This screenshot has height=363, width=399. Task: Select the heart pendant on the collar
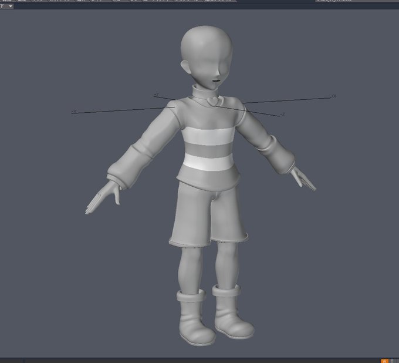(213, 101)
